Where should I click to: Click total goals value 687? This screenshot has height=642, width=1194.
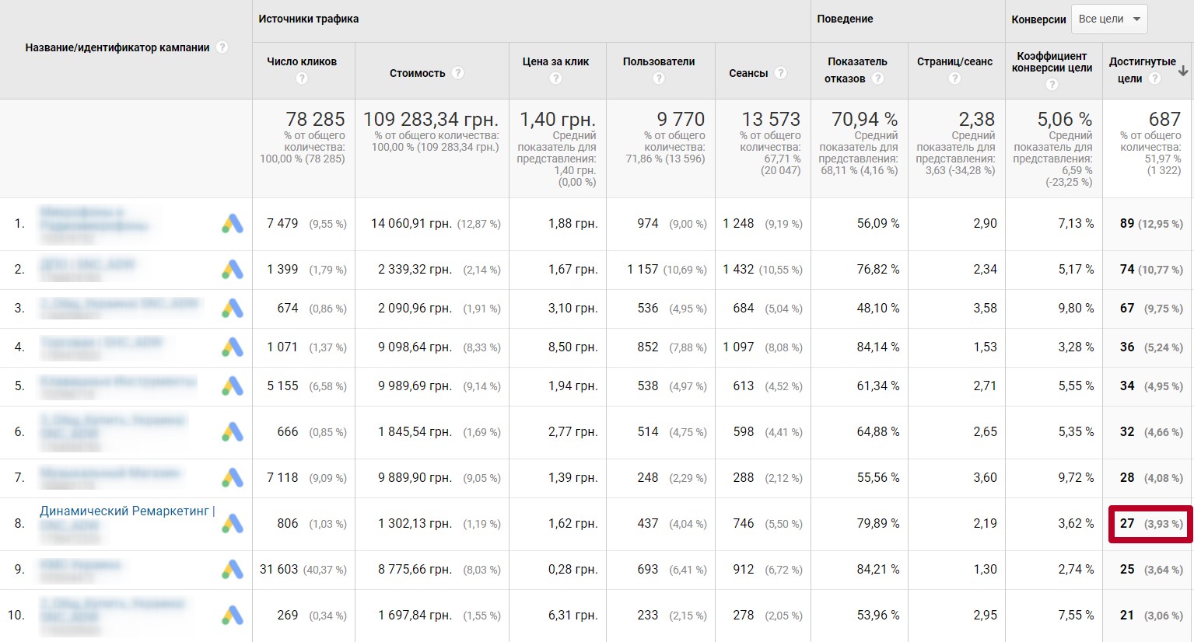[x=1164, y=119]
